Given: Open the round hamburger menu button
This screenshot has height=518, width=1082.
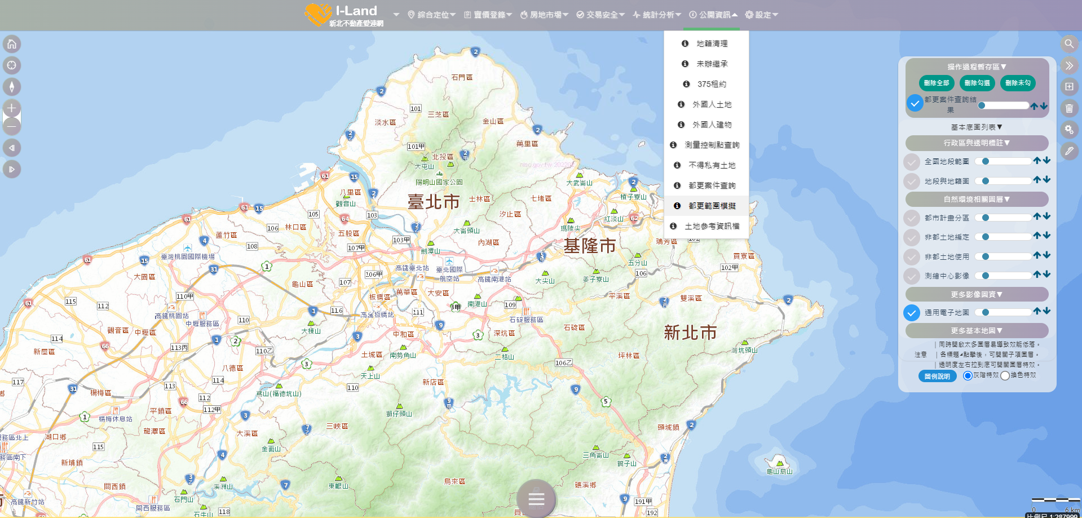Looking at the screenshot, I should (536, 499).
